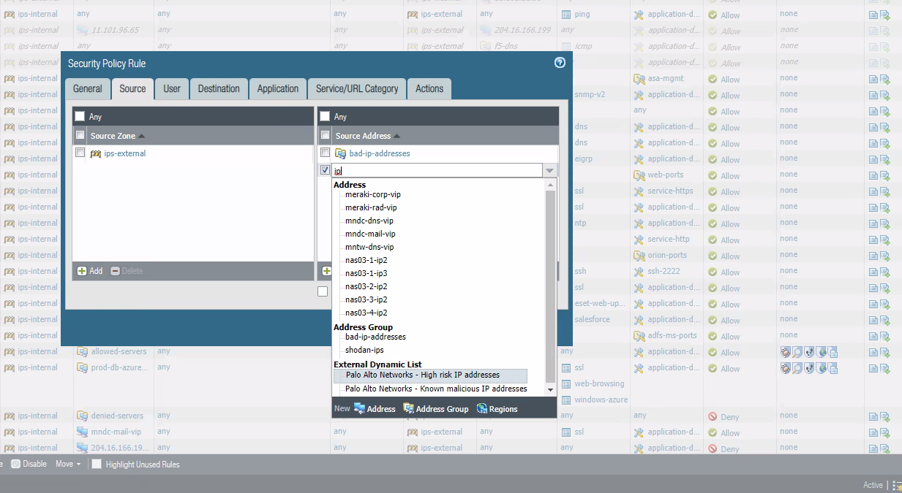Click the Vulnerability Protection magnifier shield icon

click(x=797, y=352)
